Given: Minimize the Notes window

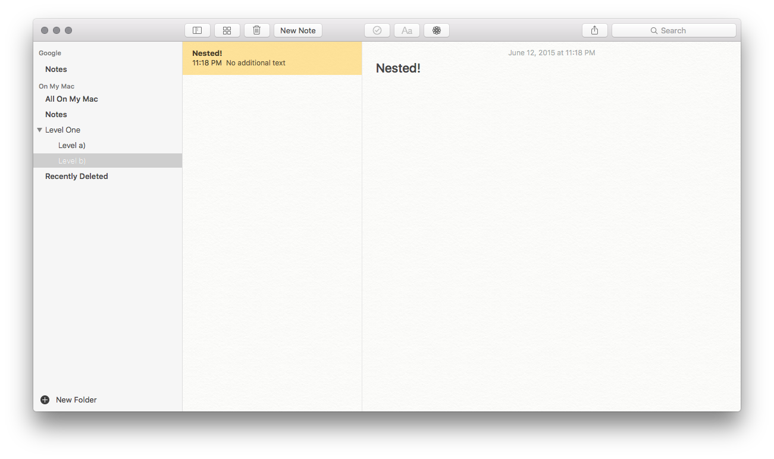Looking at the screenshot, I should [x=57, y=30].
